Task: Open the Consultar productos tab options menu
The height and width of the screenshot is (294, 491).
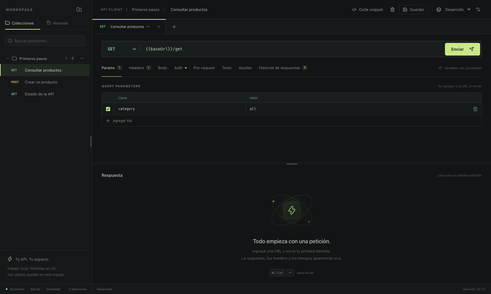Action: tap(148, 27)
